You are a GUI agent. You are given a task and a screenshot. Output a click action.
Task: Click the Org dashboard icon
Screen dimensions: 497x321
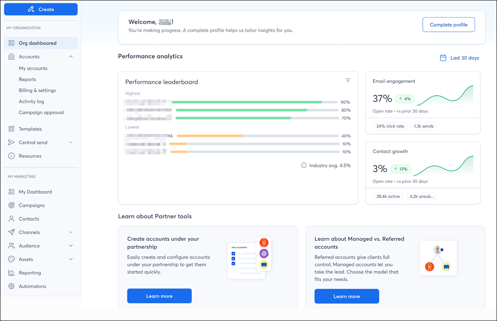pos(11,43)
